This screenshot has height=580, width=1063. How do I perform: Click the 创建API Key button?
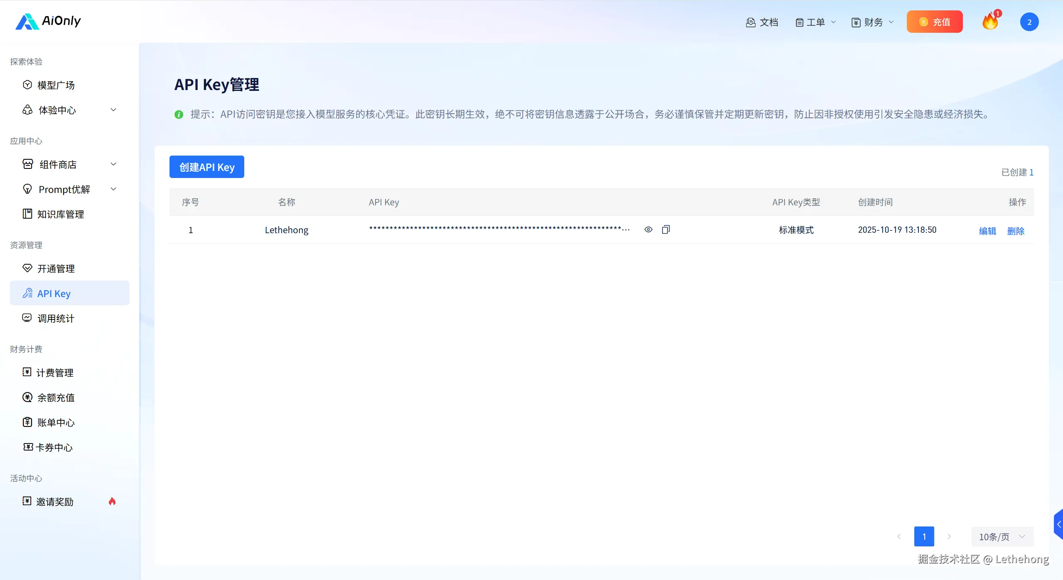point(206,167)
